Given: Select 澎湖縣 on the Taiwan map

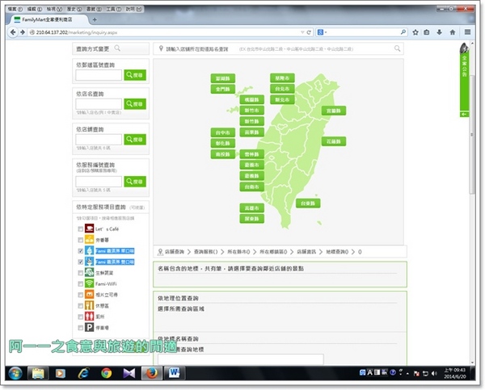Looking at the screenshot, I should coord(223,78).
